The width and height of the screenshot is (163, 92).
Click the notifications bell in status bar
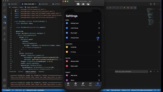[158, 90]
